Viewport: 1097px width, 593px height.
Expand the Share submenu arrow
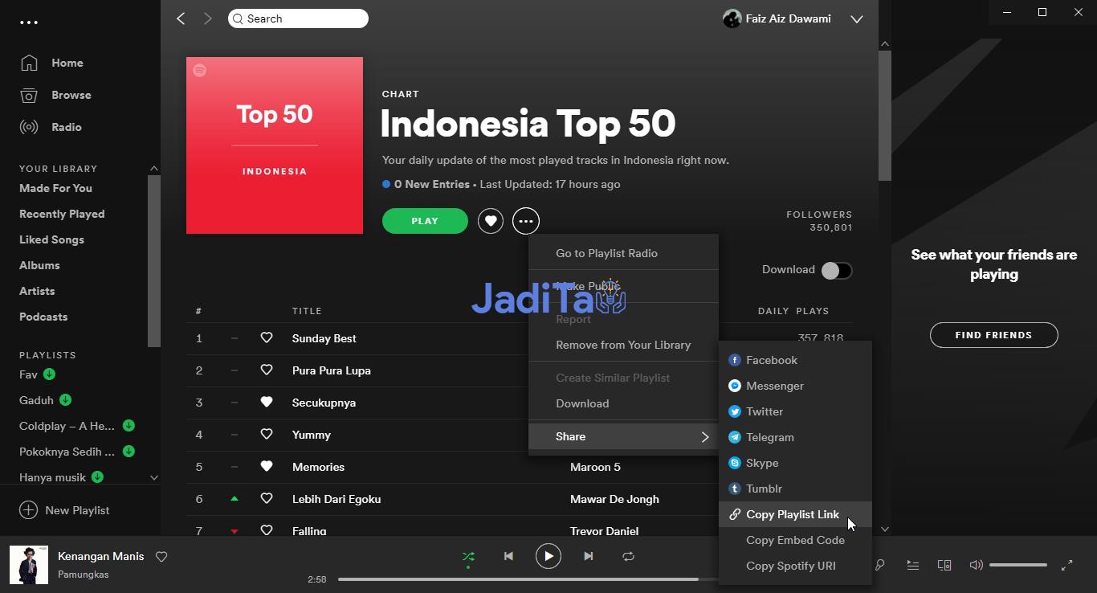(x=705, y=436)
